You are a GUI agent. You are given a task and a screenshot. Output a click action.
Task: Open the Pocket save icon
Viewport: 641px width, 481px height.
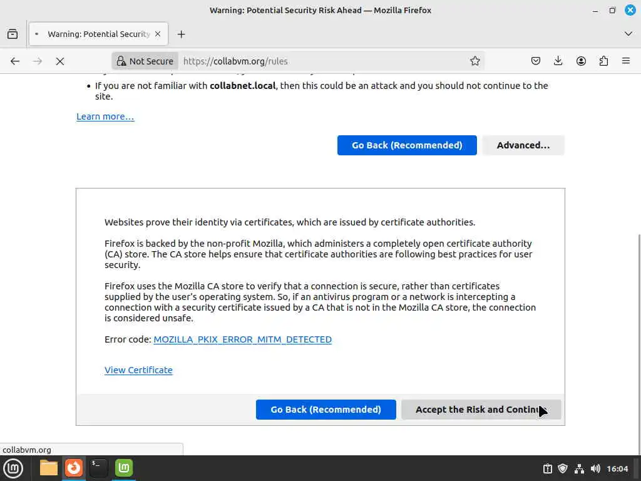[536, 61]
